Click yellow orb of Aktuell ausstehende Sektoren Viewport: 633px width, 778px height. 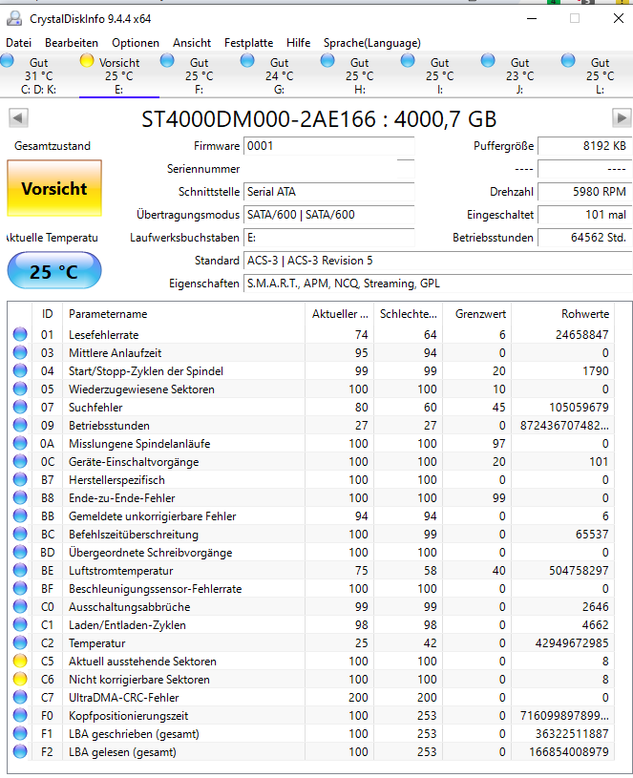[20, 662]
